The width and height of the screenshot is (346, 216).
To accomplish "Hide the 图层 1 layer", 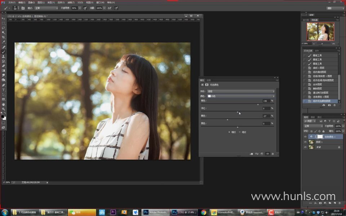I will pos(305,142).
